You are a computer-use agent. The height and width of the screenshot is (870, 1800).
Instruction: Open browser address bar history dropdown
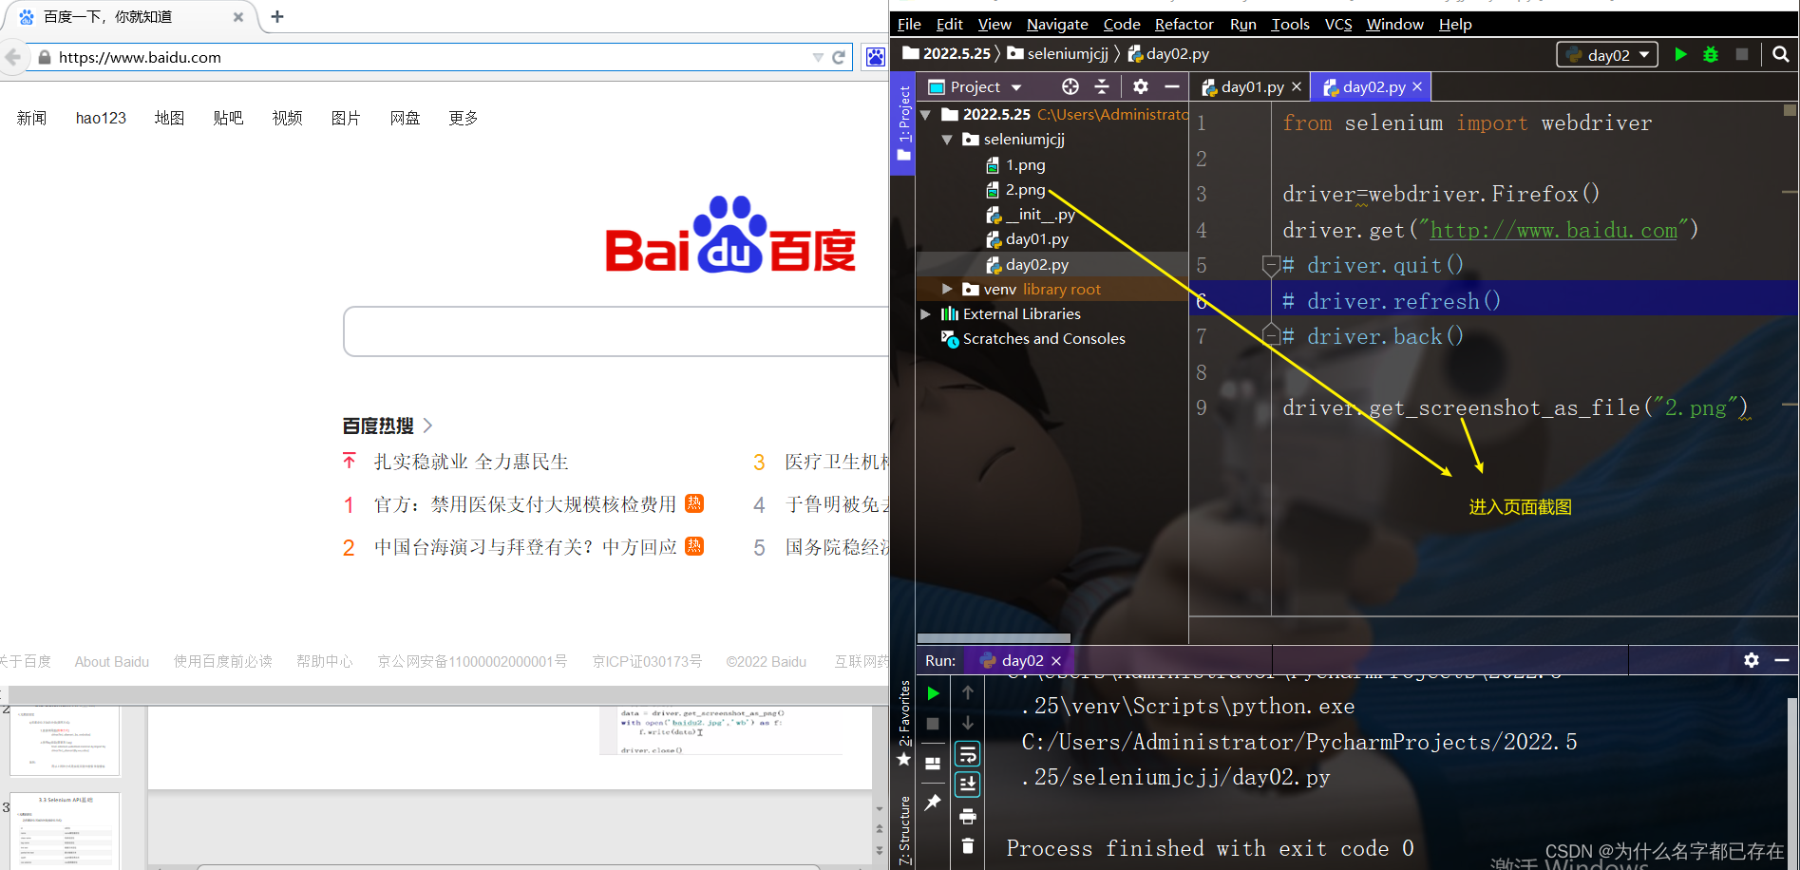point(818,58)
